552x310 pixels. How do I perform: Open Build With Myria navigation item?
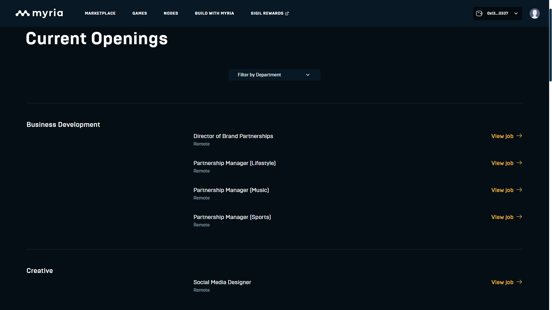[214, 13]
